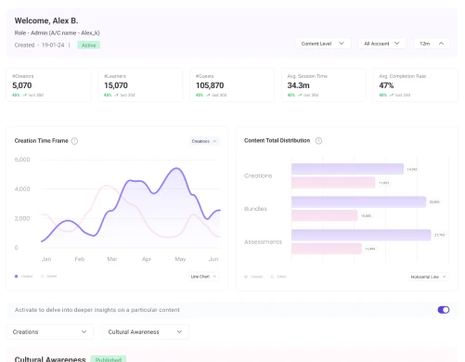Click trend arrow icon in Creators card
Image resolution: width=465 pixels, height=362 pixels.
pos(24,95)
